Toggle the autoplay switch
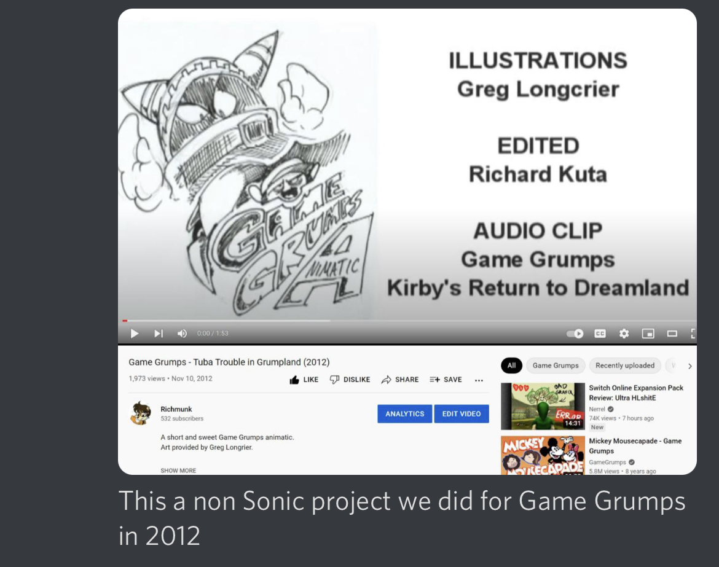This screenshot has height=567, width=719. [575, 333]
